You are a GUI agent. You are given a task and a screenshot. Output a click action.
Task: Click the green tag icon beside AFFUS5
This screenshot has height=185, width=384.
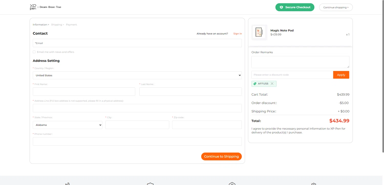255,84
